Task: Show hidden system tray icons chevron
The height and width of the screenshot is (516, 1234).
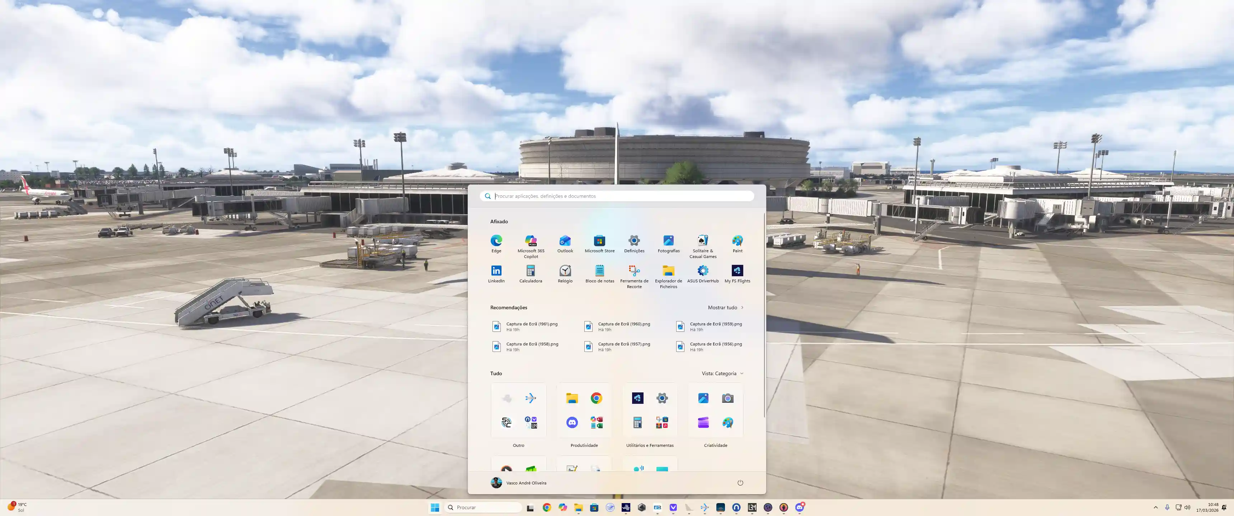Action: (1155, 507)
